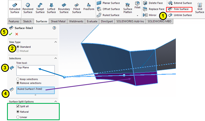Select the Revolved Surface tool
Screen dimensions: 205x121
tap(28, 8)
